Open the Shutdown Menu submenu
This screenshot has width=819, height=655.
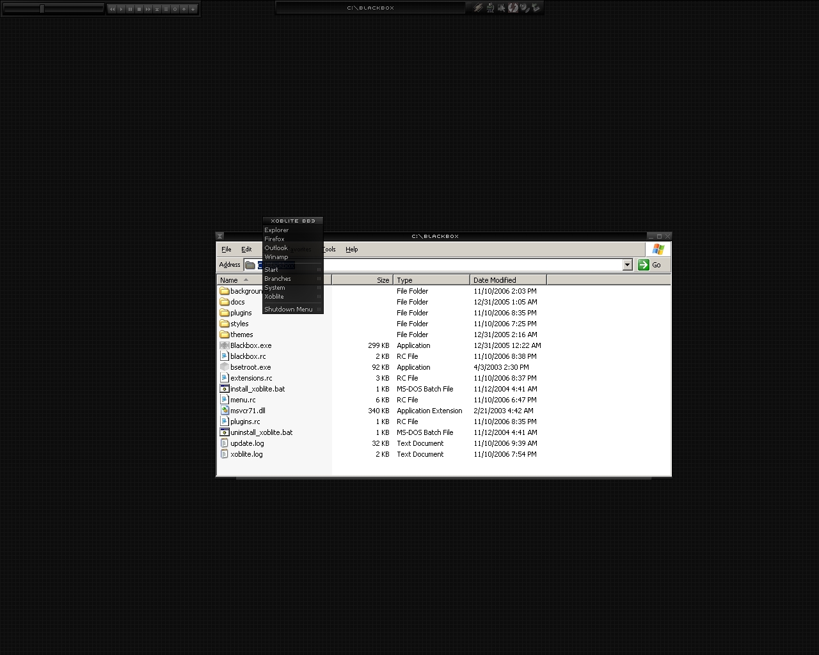292,309
